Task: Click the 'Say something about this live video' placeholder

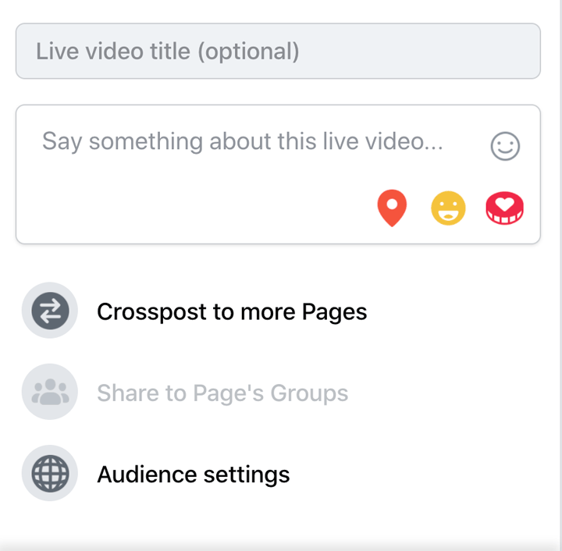Action: (x=243, y=141)
